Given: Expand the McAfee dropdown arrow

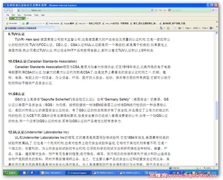Looking at the screenshot, I should 28,19.
